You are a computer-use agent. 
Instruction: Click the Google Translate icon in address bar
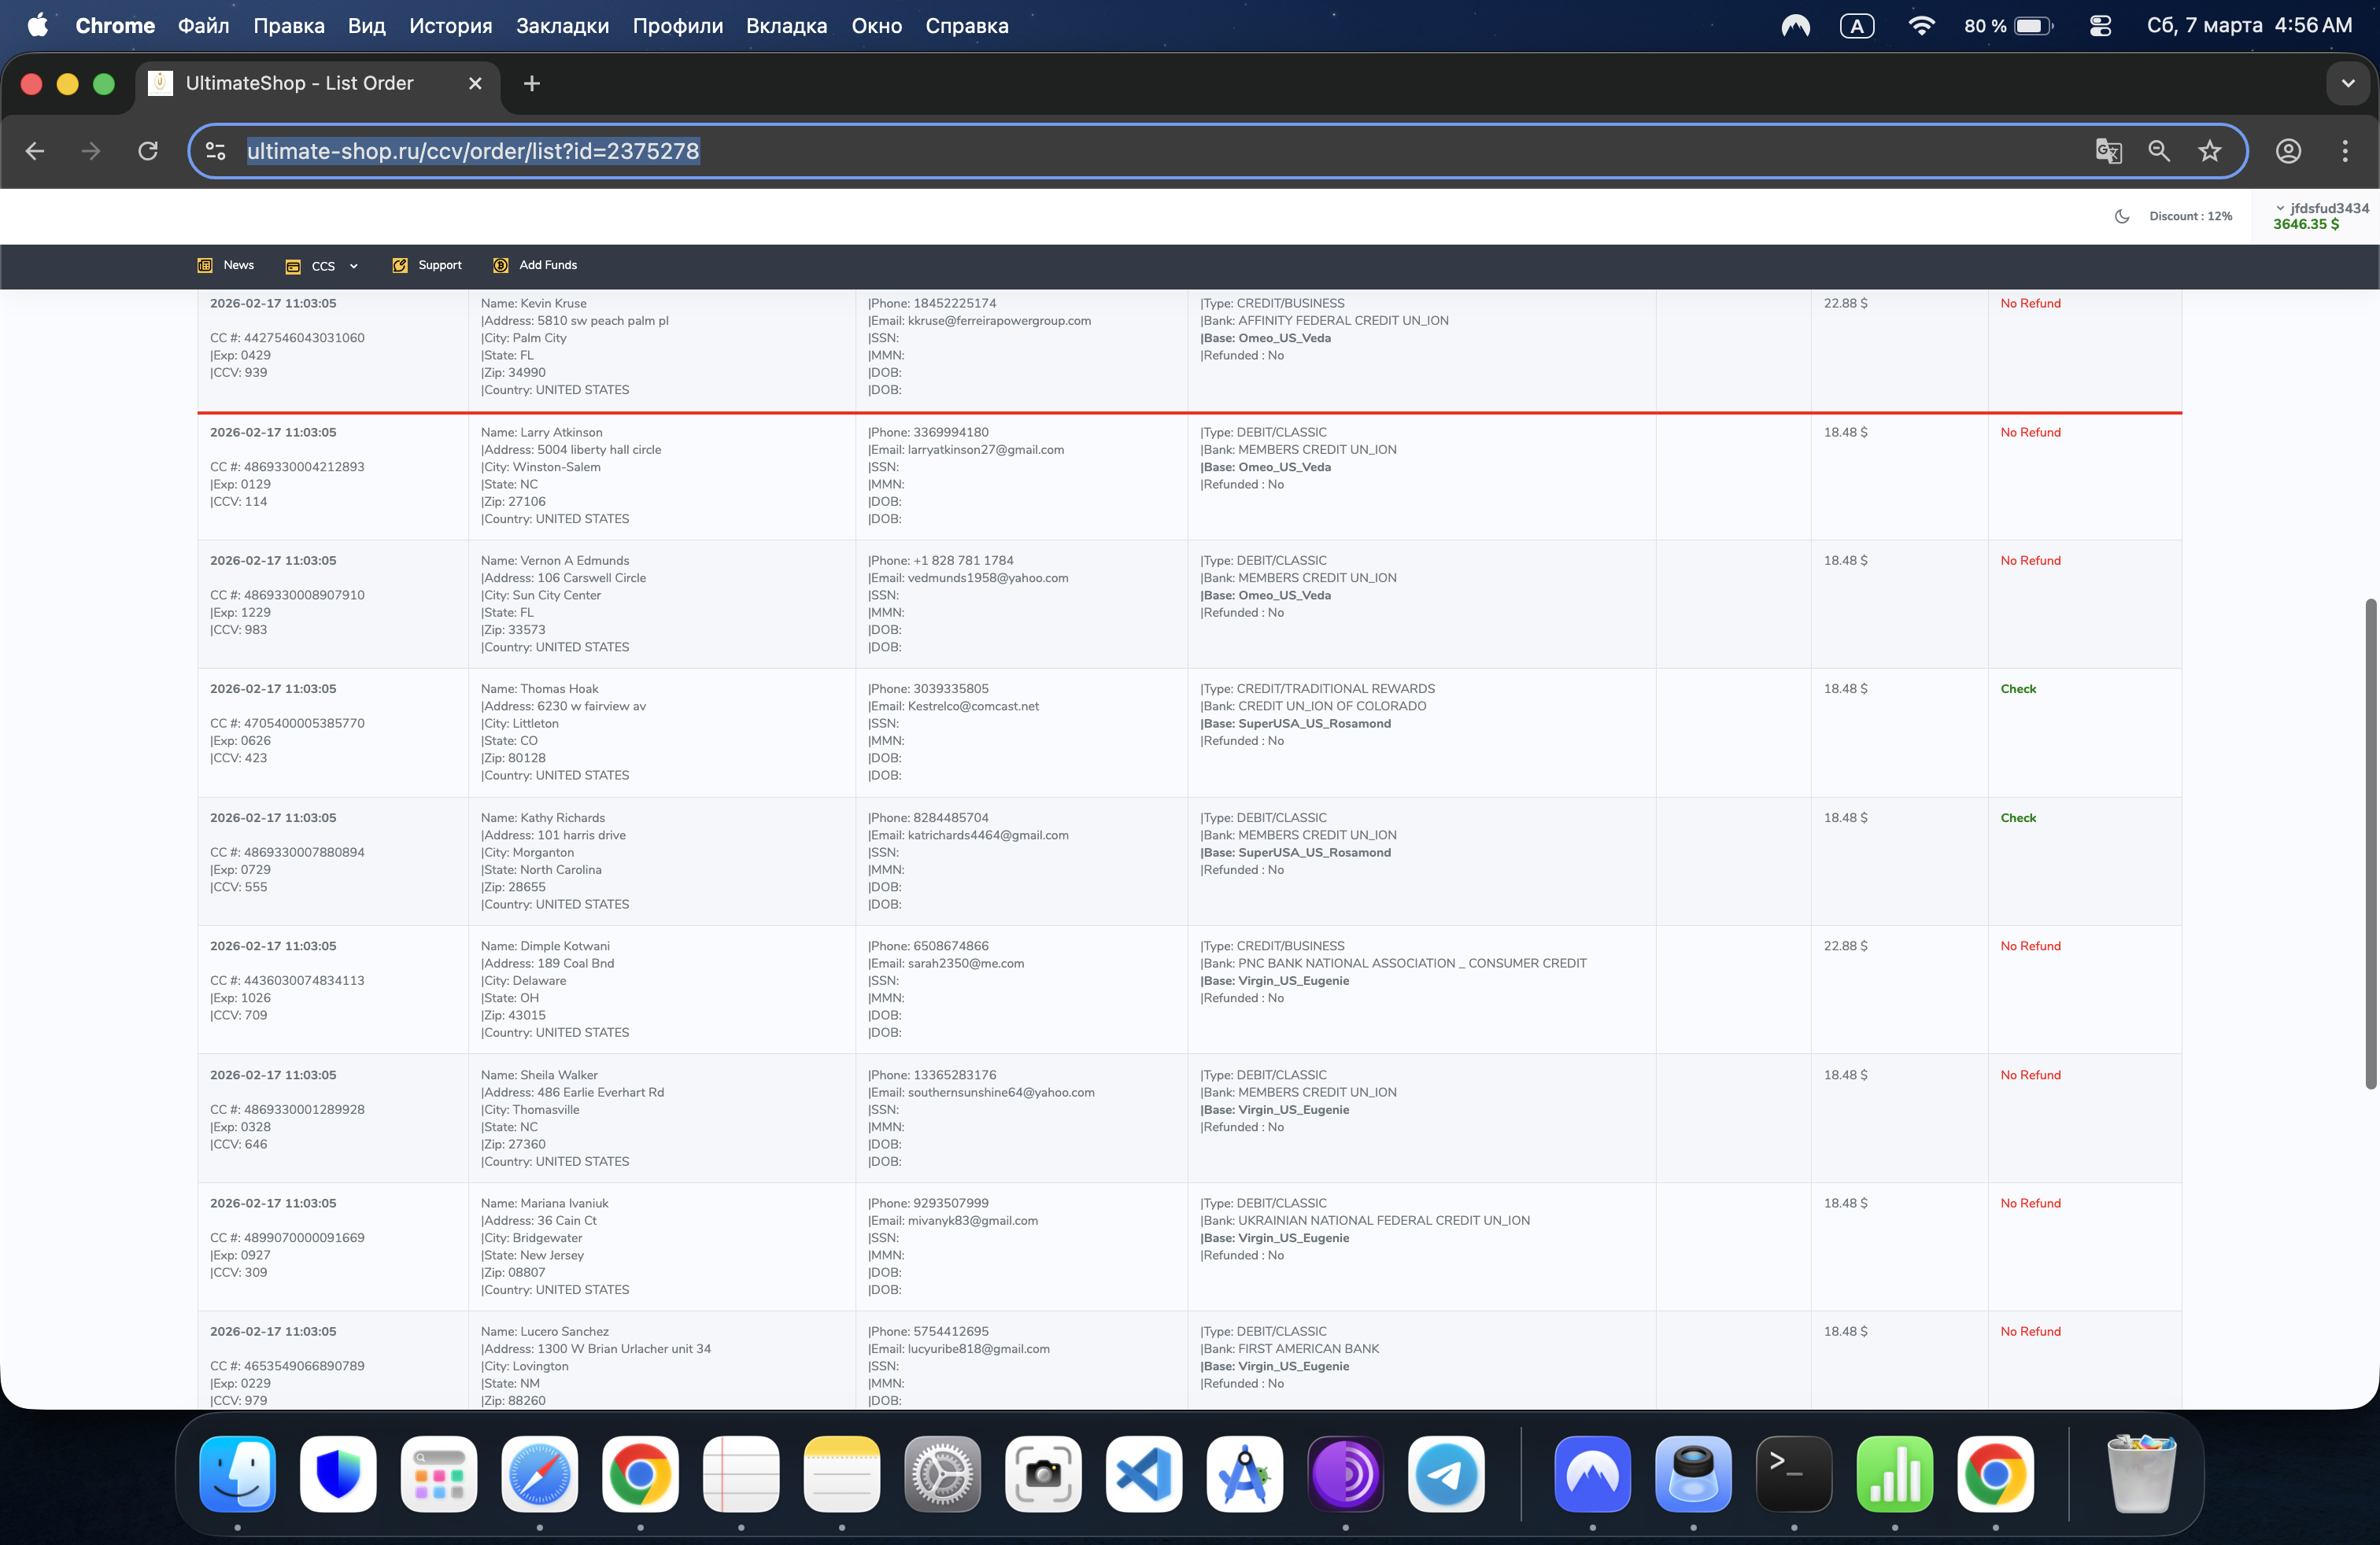click(2108, 151)
